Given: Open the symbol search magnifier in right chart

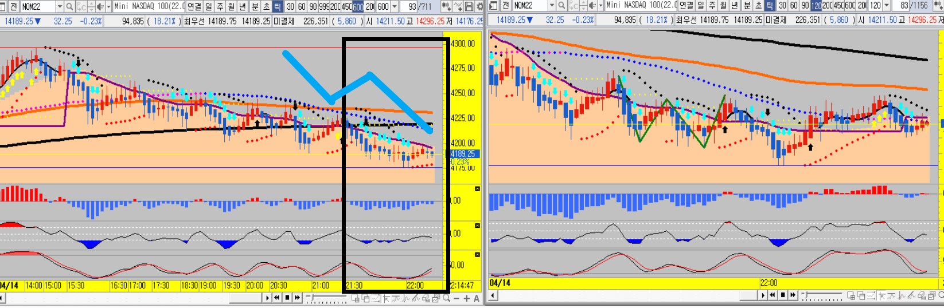Looking at the screenshot, I should click(561, 6).
